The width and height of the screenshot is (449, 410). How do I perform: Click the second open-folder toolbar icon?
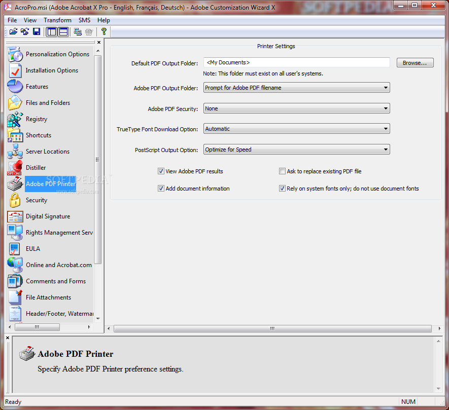25,31
